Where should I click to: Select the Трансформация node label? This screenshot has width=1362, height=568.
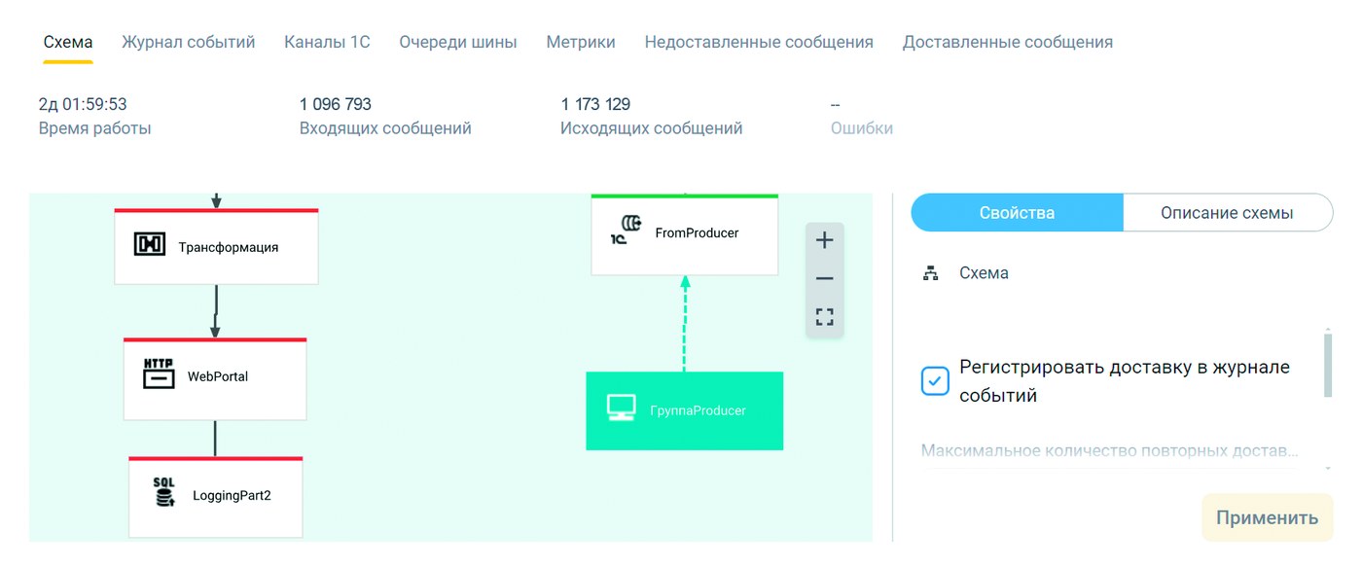pos(229,247)
